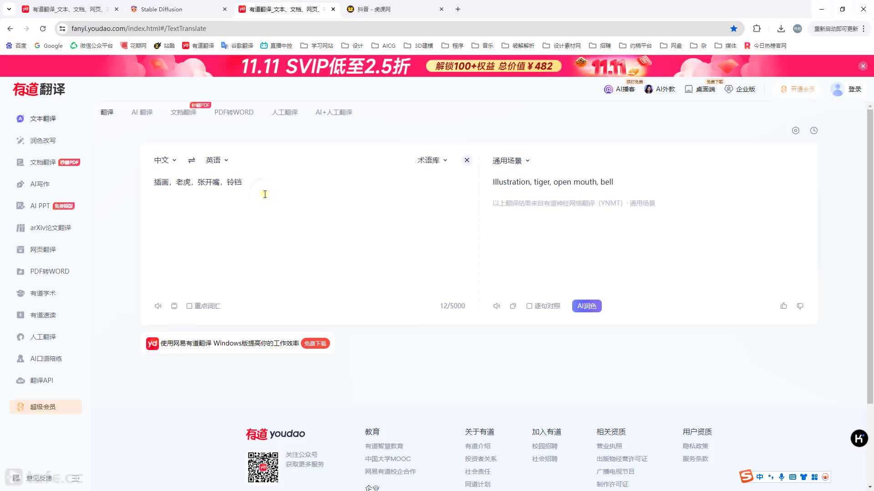Clear source text with the X icon

[467, 160]
